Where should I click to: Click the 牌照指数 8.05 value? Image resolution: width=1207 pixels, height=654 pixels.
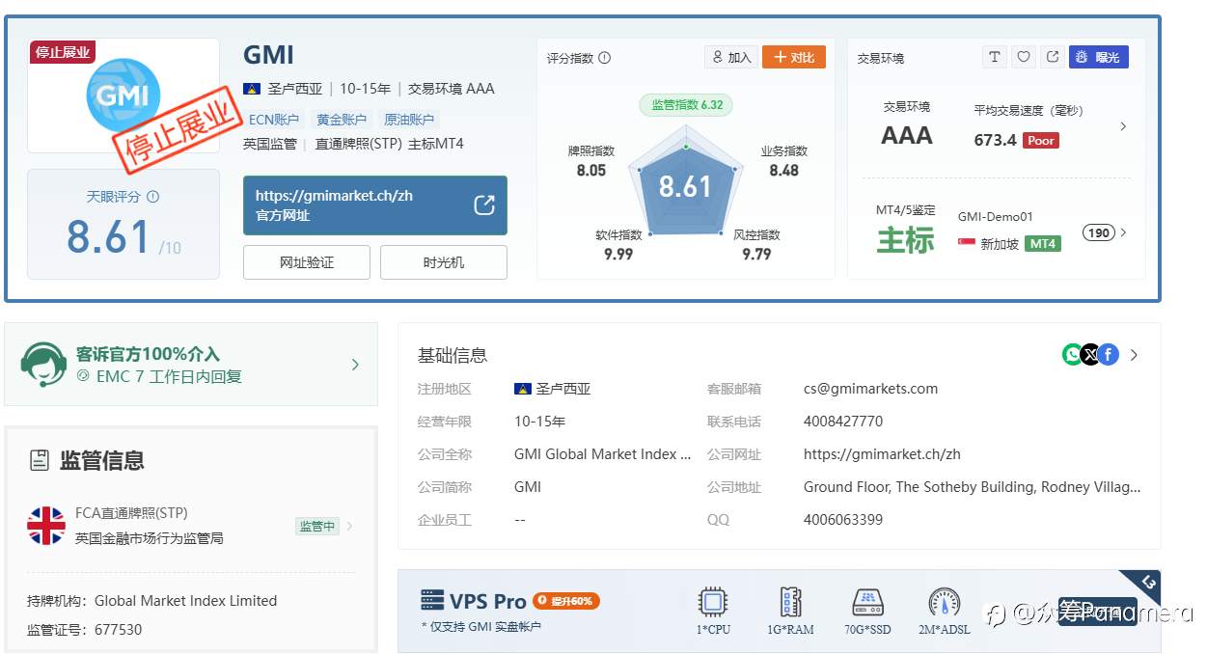click(591, 170)
